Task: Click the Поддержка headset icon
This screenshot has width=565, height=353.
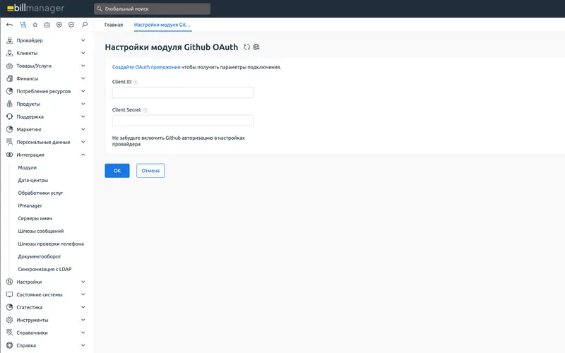Action: click(x=10, y=116)
